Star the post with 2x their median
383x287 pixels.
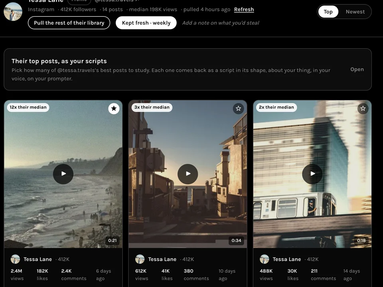pos(363,108)
